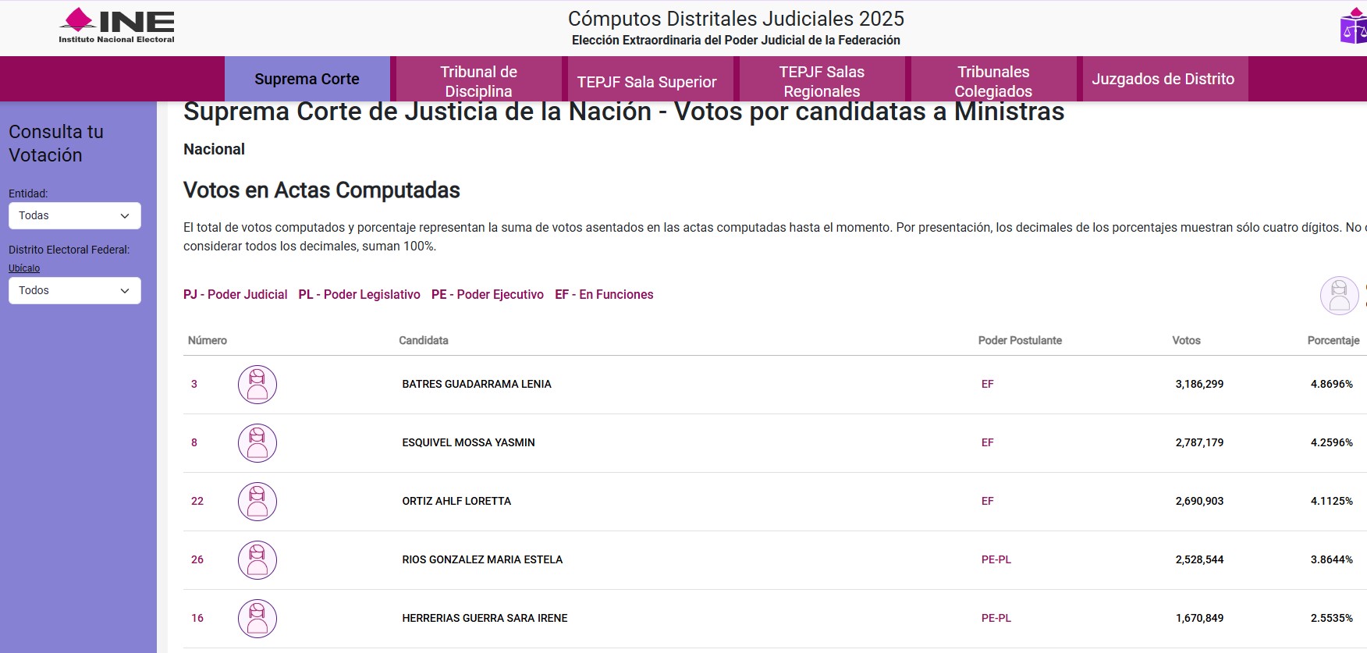This screenshot has width=1367, height=653.
Task: Select the TEPJF Salas Regionales tab
Action: pyautogui.click(x=822, y=80)
